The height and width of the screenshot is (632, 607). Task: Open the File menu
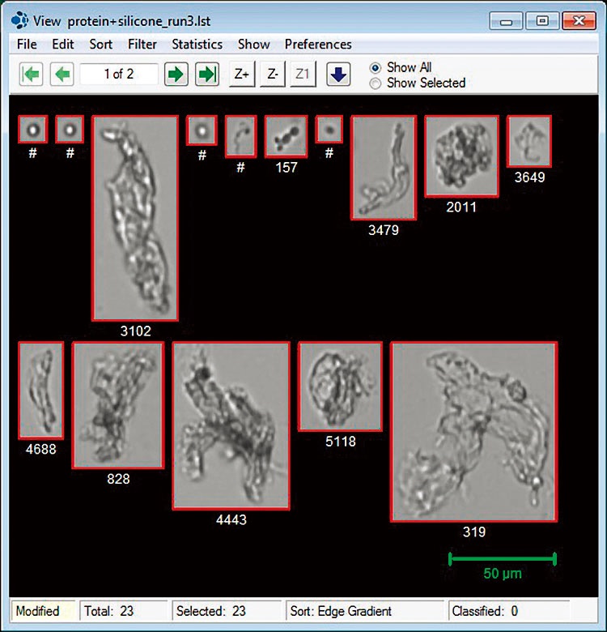(27, 44)
